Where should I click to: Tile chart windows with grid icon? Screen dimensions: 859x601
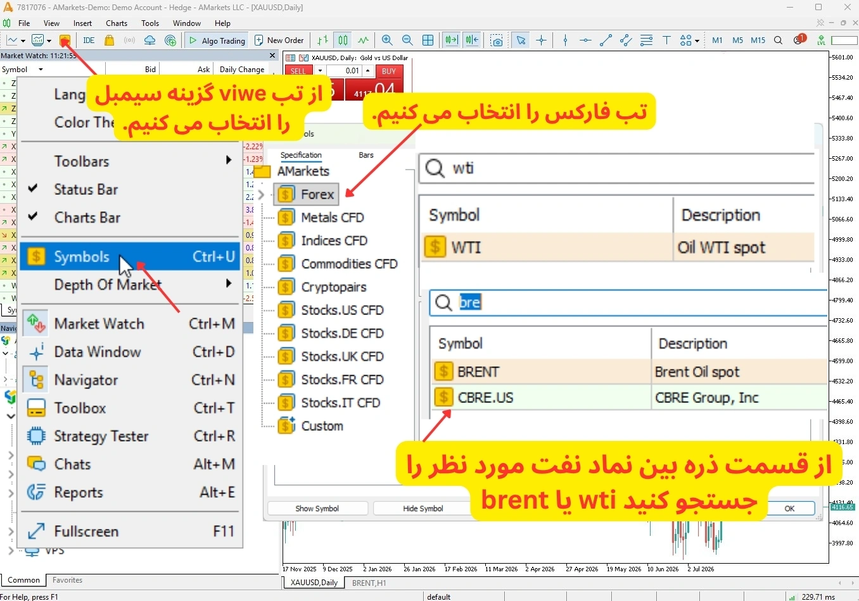coord(428,40)
